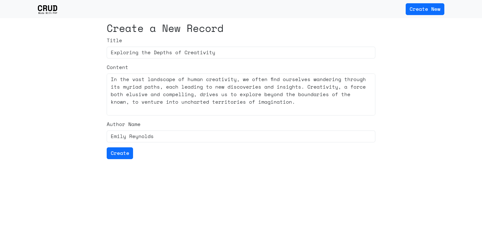This screenshot has width=482, height=251.
Task: Click the Title field label
Action: click(114, 41)
